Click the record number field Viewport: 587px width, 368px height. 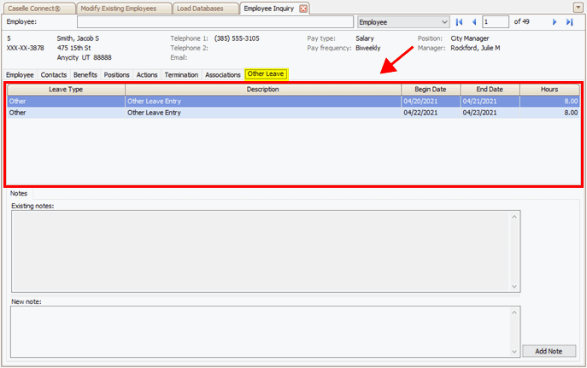495,21
